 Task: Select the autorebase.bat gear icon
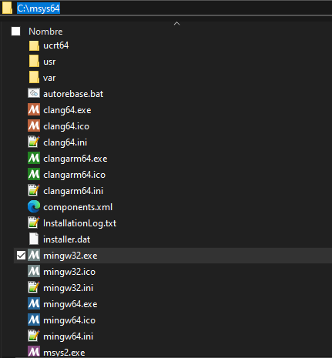tap(34, 93)
